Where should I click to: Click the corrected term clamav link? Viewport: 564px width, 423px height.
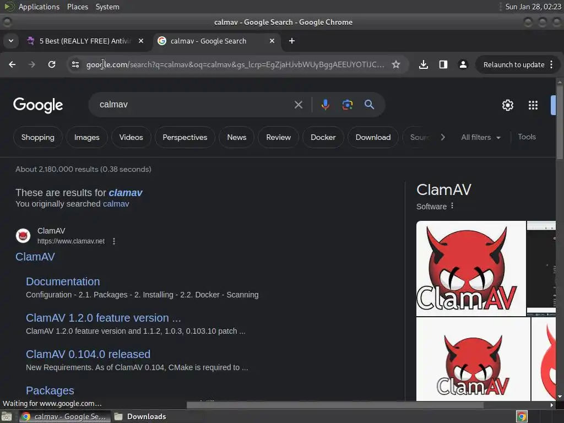coord(126,193)
